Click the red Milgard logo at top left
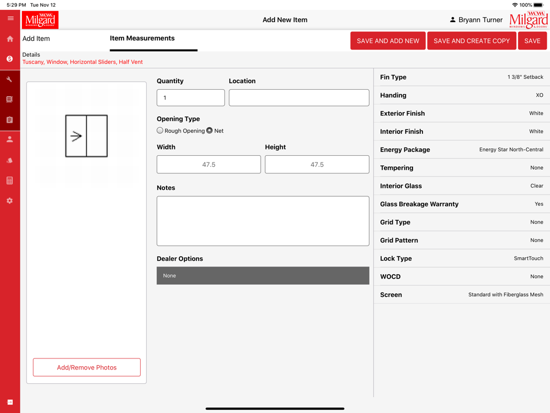550x413 pixels. coord(40,20)
